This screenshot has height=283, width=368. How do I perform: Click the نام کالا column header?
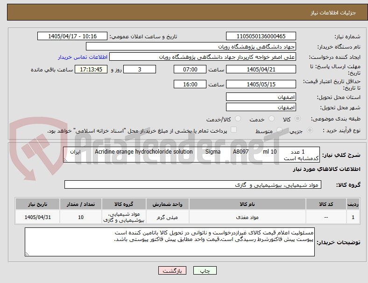pyautogui.click(x=248, y=204)
